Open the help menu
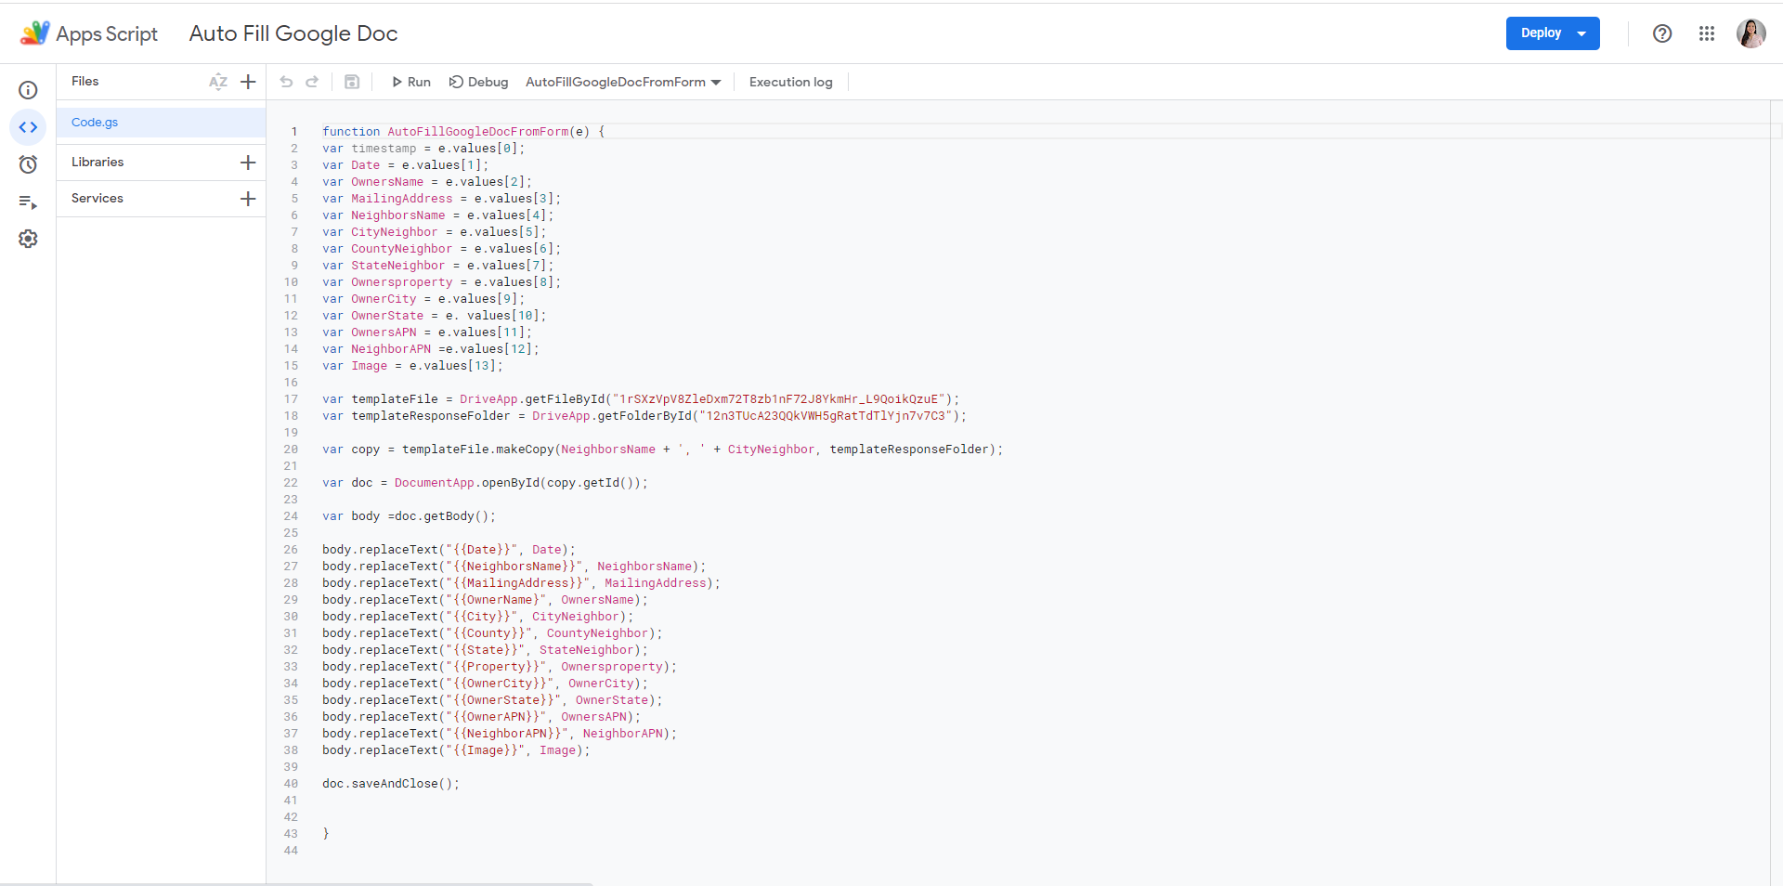This screenshot has width=1783, height=886. [x=1661, y=33]
